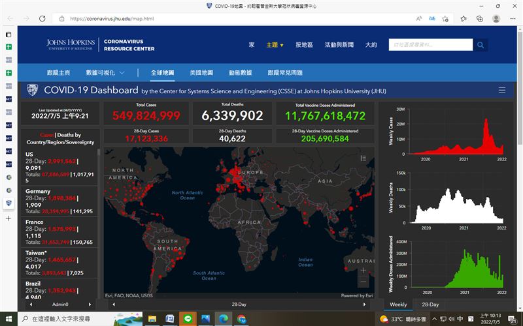Screen dimensions: 523x326
Task: Click the 按地區 nav link
Action: [x=304, y=44]
